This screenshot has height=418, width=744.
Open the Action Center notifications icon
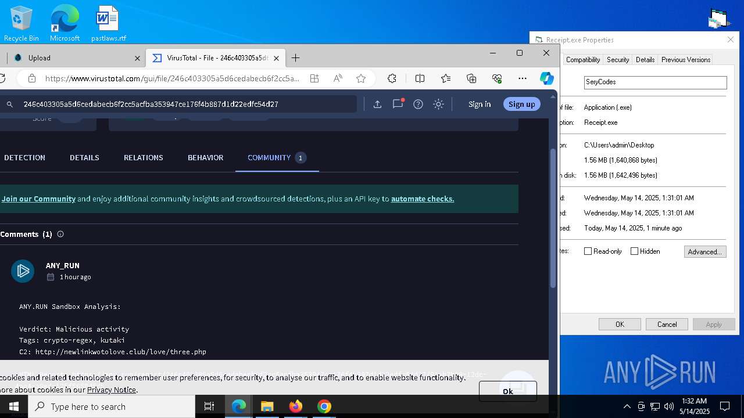click(x=725, y=406)
